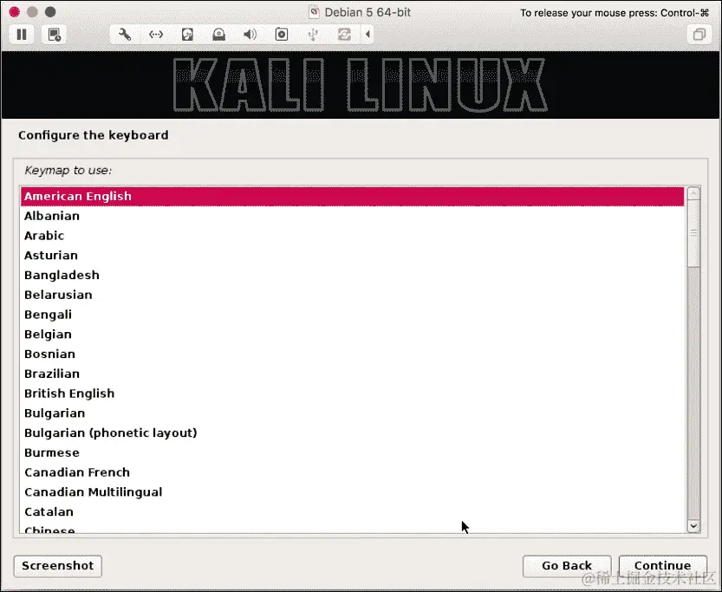Open the sound volume icon

250,35
